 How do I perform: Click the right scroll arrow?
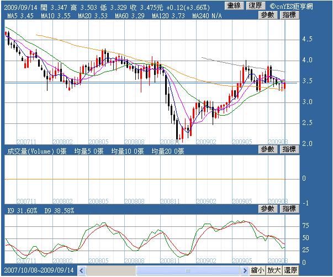[x=245, y=270]
